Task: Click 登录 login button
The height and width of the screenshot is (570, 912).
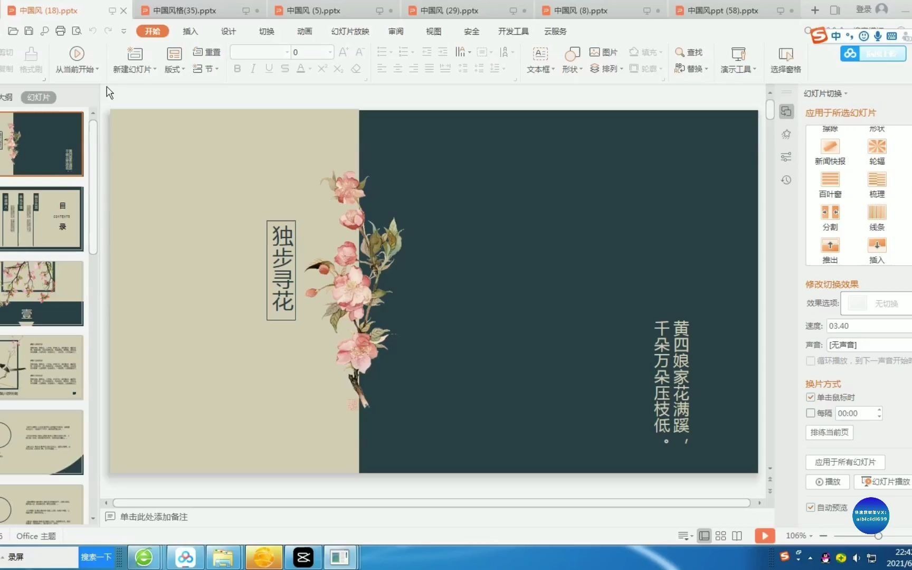Action: (871, 9)
